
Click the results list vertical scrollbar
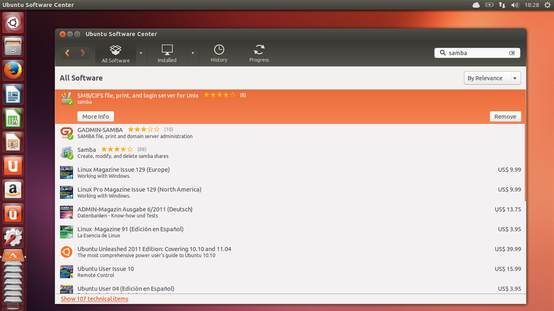coord(525,146)
